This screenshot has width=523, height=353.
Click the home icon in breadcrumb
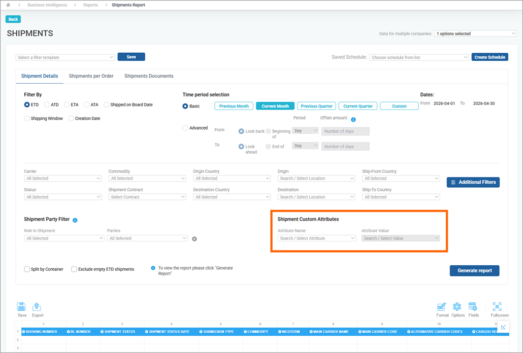click(x=8, y=5)
